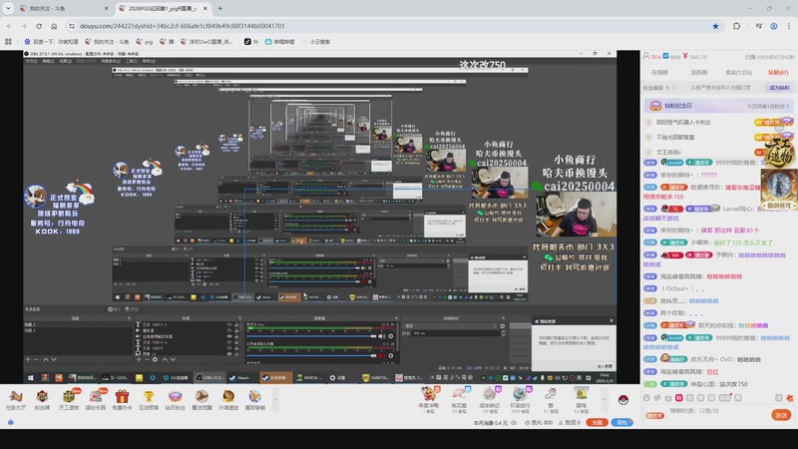
Task: Click the pink square icon in chat toolbar
Action: coord(679,397)
